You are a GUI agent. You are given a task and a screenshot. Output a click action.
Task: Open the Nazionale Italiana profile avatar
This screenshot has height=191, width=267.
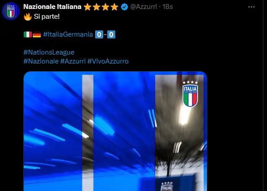(11, 11)
